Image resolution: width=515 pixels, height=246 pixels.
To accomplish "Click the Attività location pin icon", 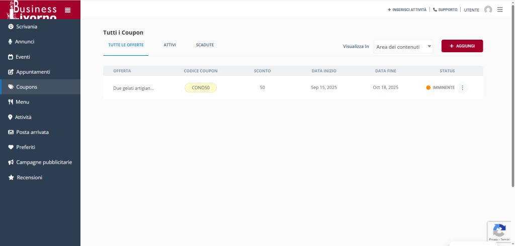I will [x=11, y=117].
